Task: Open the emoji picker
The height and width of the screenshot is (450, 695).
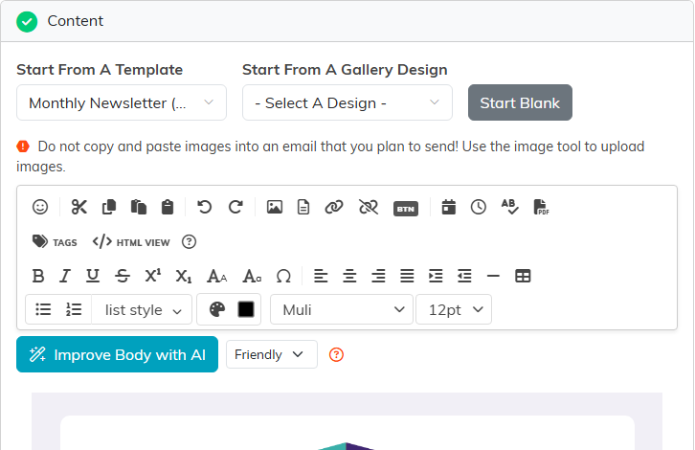Action: (x=40, y=207)
